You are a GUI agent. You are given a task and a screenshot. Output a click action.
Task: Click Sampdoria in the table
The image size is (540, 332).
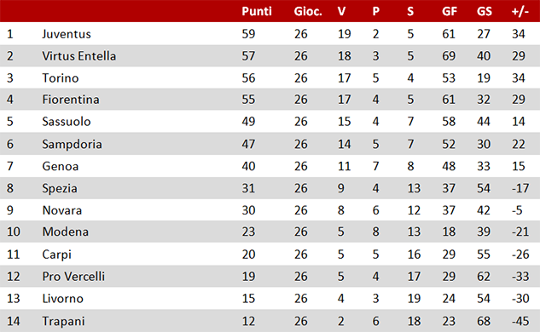[x=72, y=145]
